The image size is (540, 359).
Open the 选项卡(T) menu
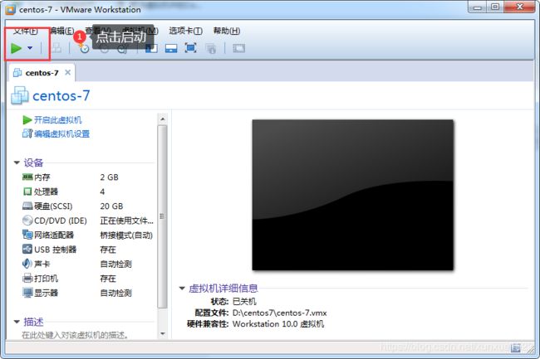tap(185, 31)
